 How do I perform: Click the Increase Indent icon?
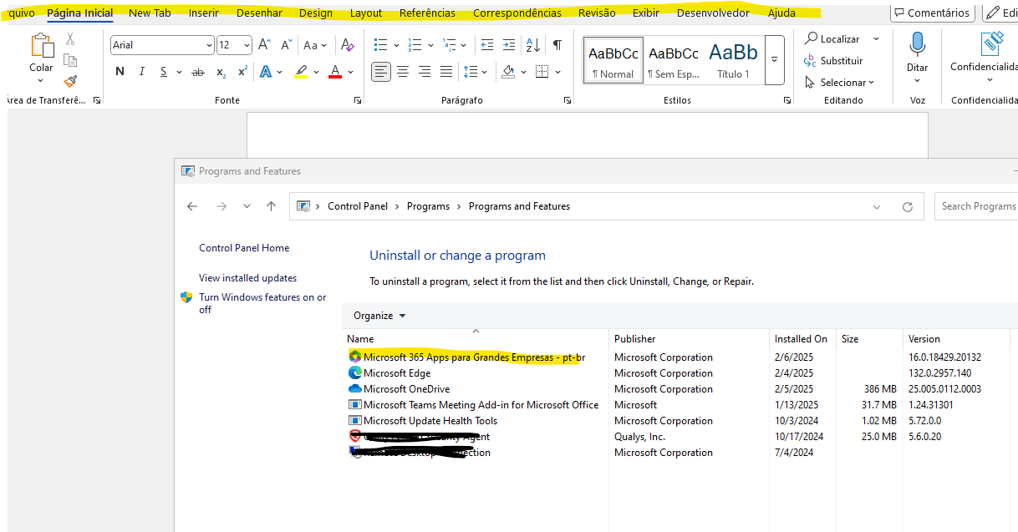(511, 45)
